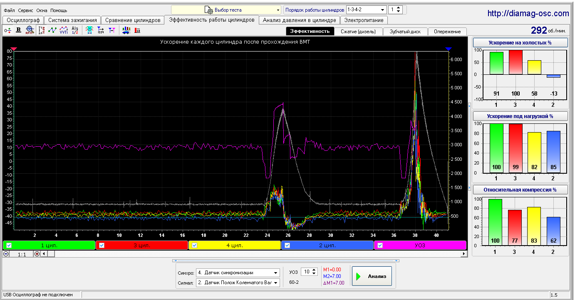
Task: Open the cylinder firing order 1-3-4-2 dropdown
Action: pos(366,10)
